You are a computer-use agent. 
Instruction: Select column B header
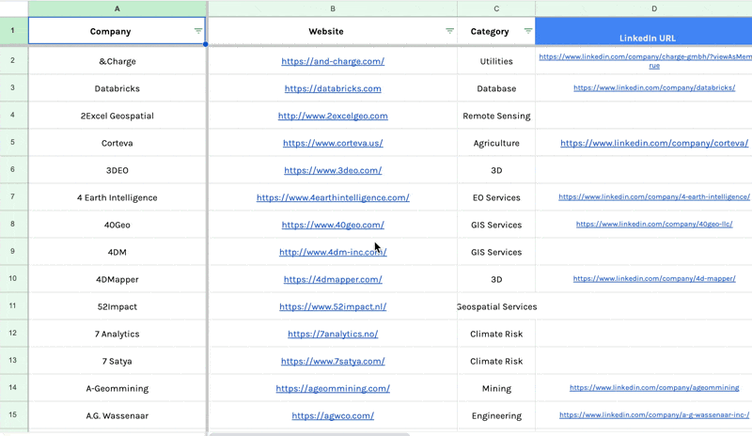tap(333, 8)
